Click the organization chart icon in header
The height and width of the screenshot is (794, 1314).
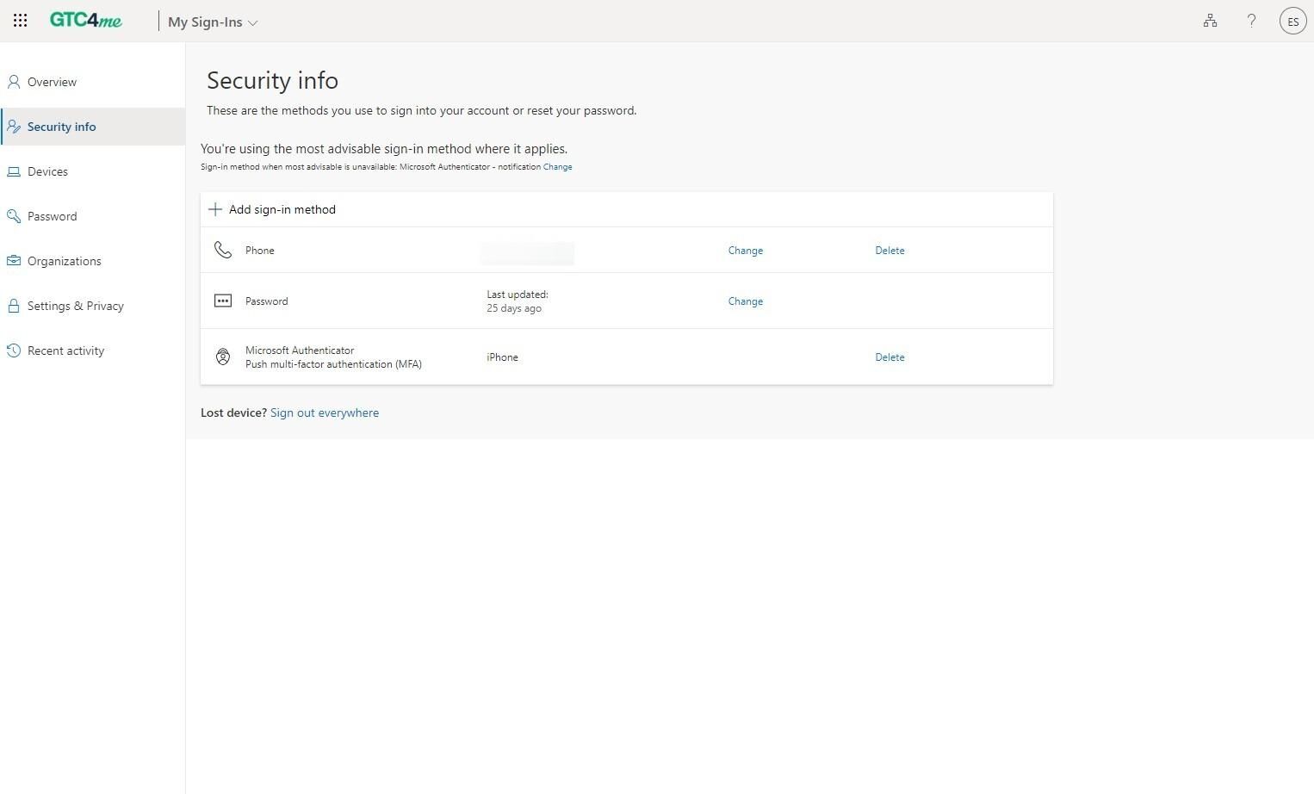(x=1210, y=21)
